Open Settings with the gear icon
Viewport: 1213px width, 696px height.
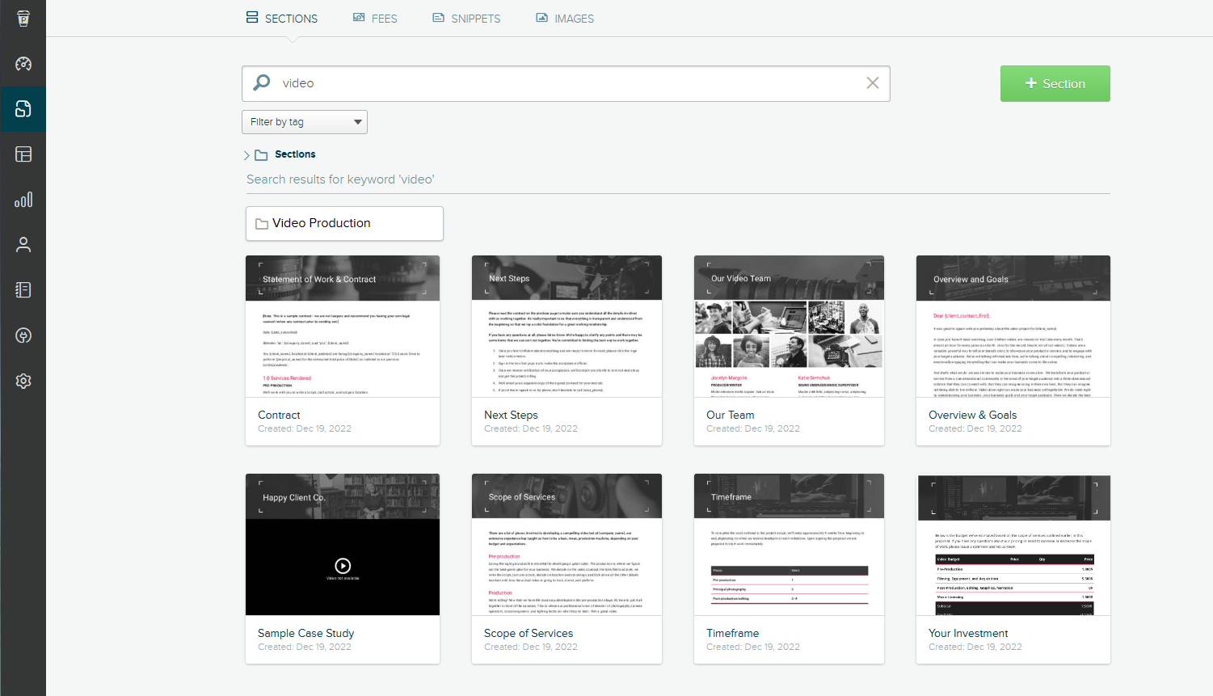[23, 380]
